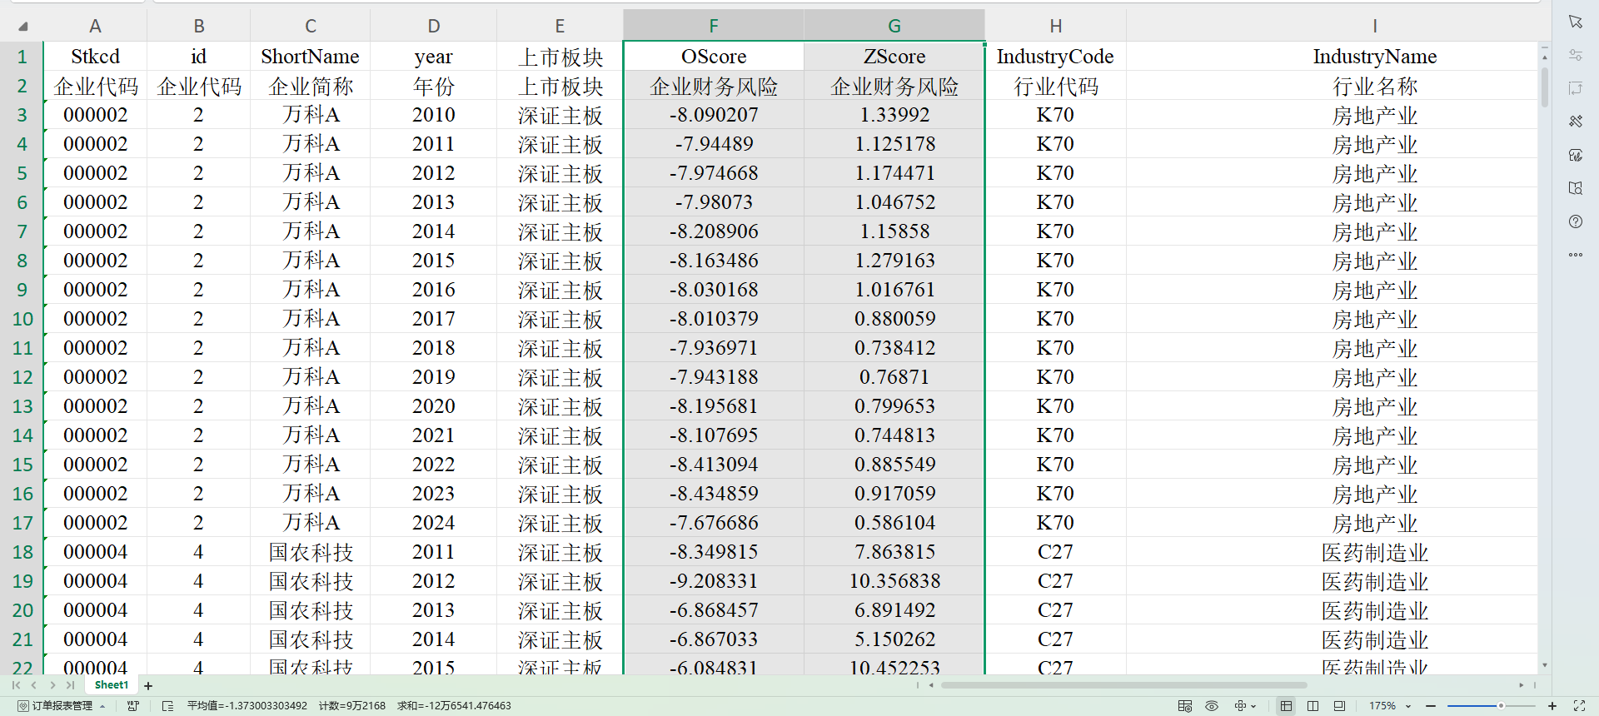
Task: Add a new sheet with plus button
Action: [148, 686]
